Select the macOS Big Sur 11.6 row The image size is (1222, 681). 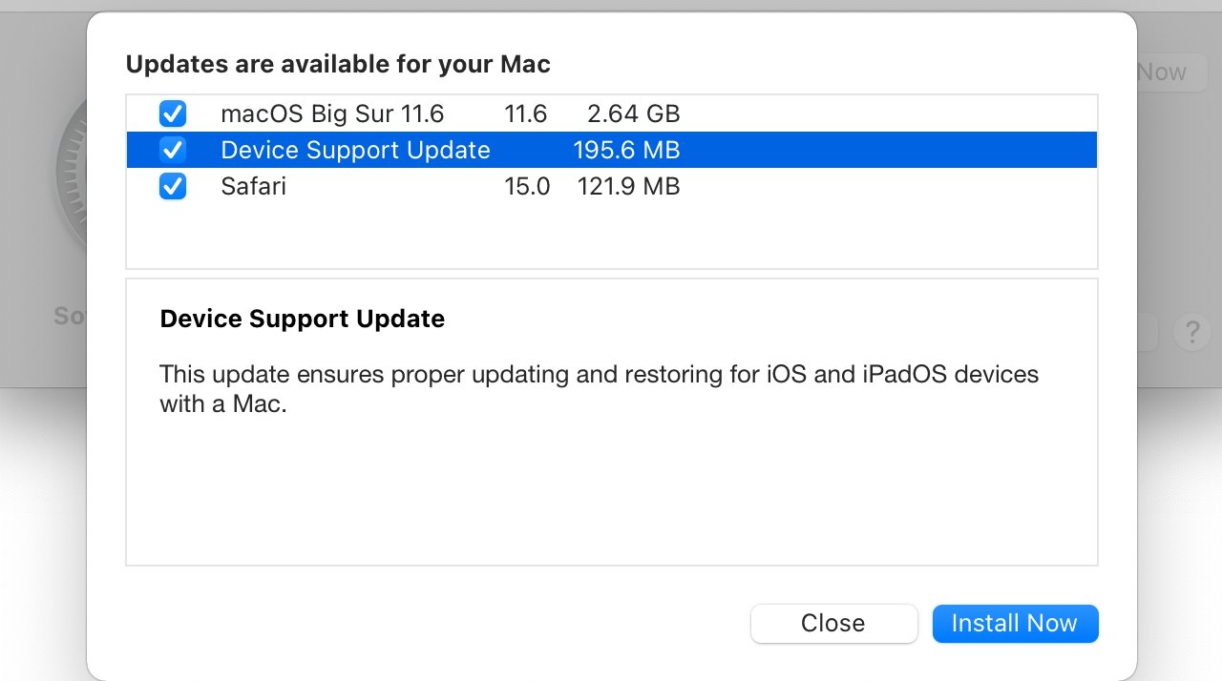tap(332, 114)
